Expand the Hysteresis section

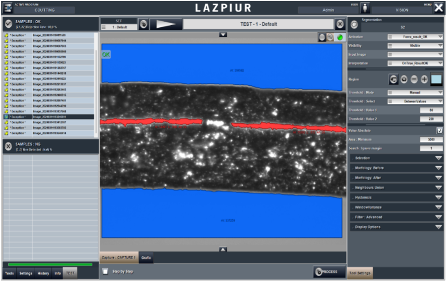coord(396,197)
